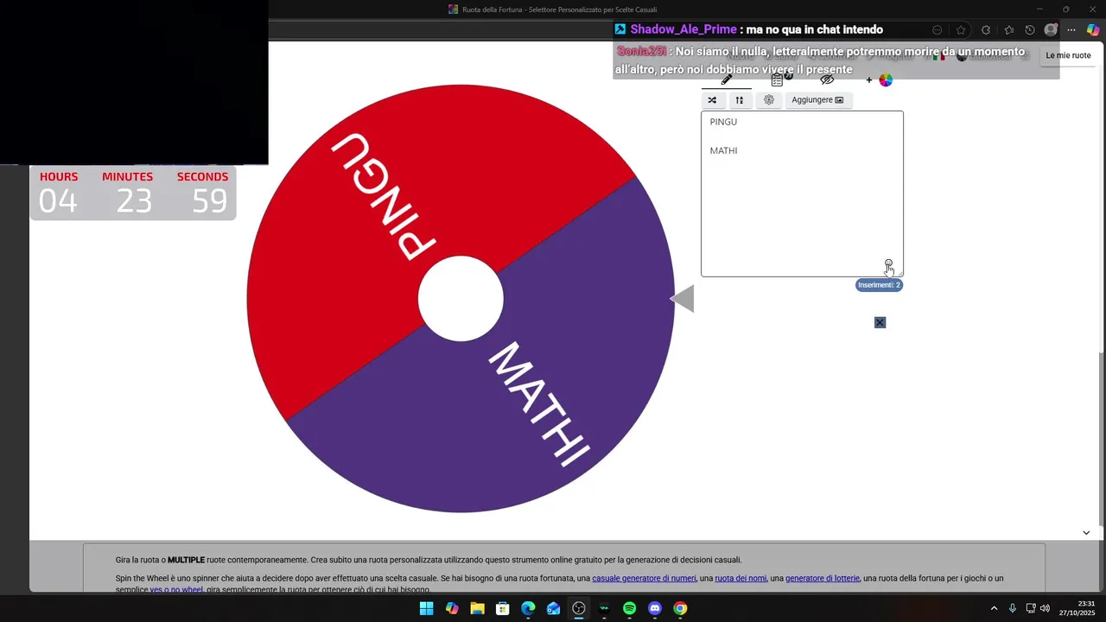
Task: Click inside the entries text box
Action: (802, 194)
